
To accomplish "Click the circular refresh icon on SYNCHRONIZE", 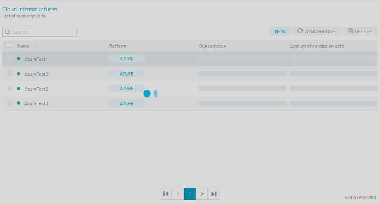I will click(x=300, y=31).
